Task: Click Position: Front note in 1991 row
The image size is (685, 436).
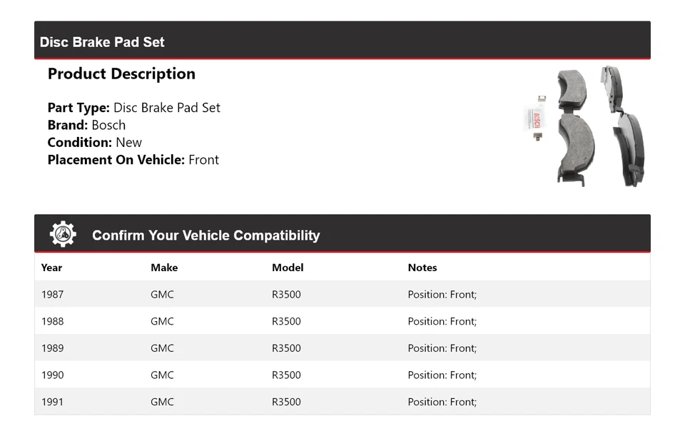Action: click(x=442, y=402)
